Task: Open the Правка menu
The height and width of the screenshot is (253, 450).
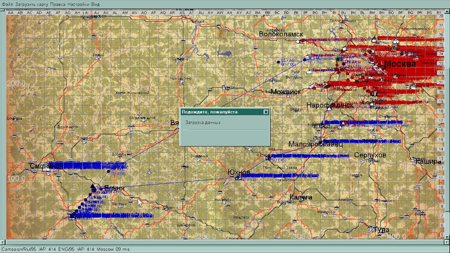Action: 58,4
